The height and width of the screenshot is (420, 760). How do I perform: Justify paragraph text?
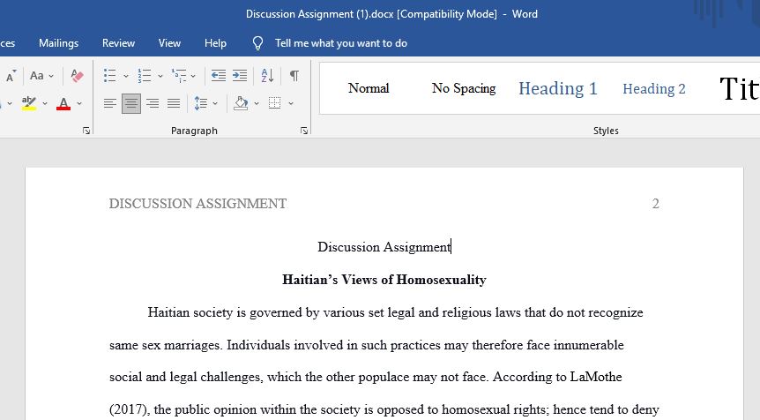click(x=174, y=103)
